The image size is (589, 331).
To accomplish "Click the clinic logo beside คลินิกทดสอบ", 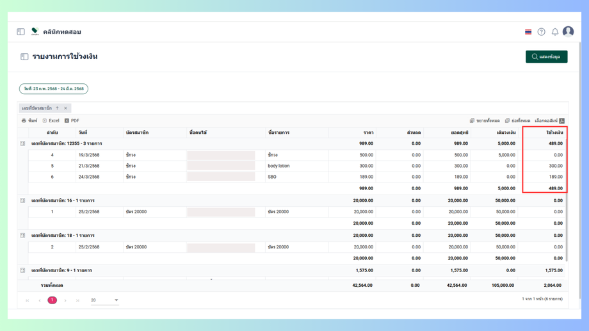I will 35,31.
